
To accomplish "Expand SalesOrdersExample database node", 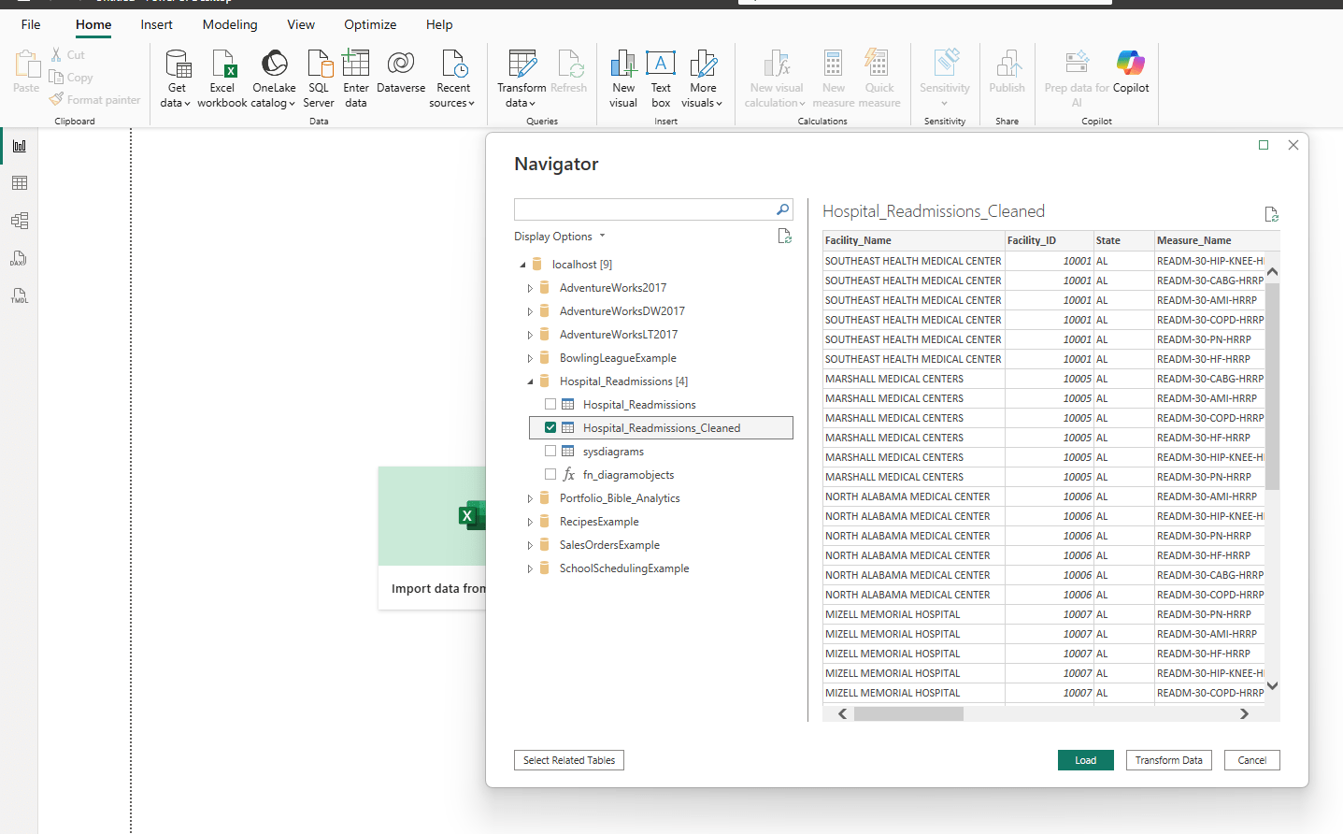I will click(530, 545).
